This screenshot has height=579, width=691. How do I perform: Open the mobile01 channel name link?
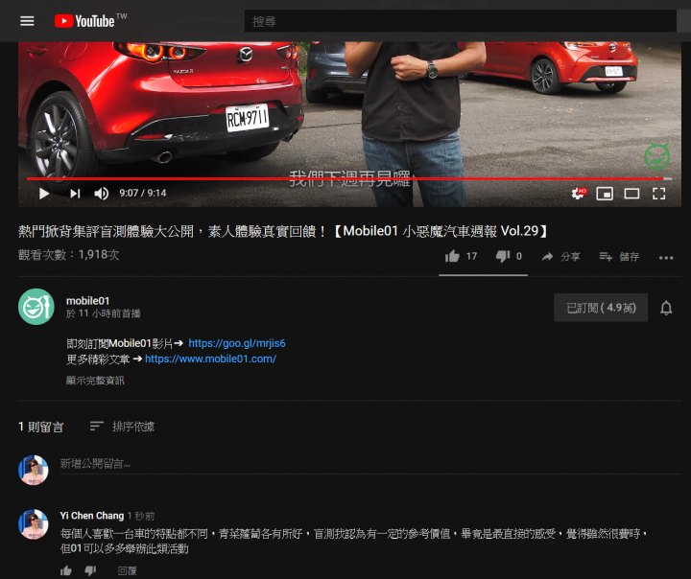pos(87,301)
